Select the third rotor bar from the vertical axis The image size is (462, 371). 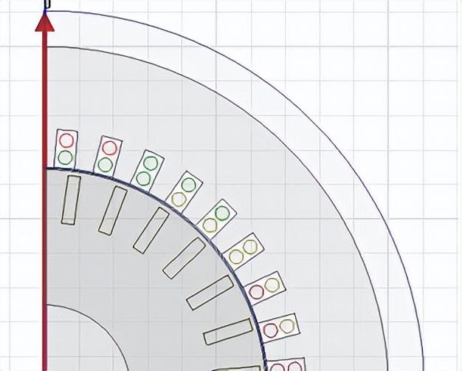151,231
